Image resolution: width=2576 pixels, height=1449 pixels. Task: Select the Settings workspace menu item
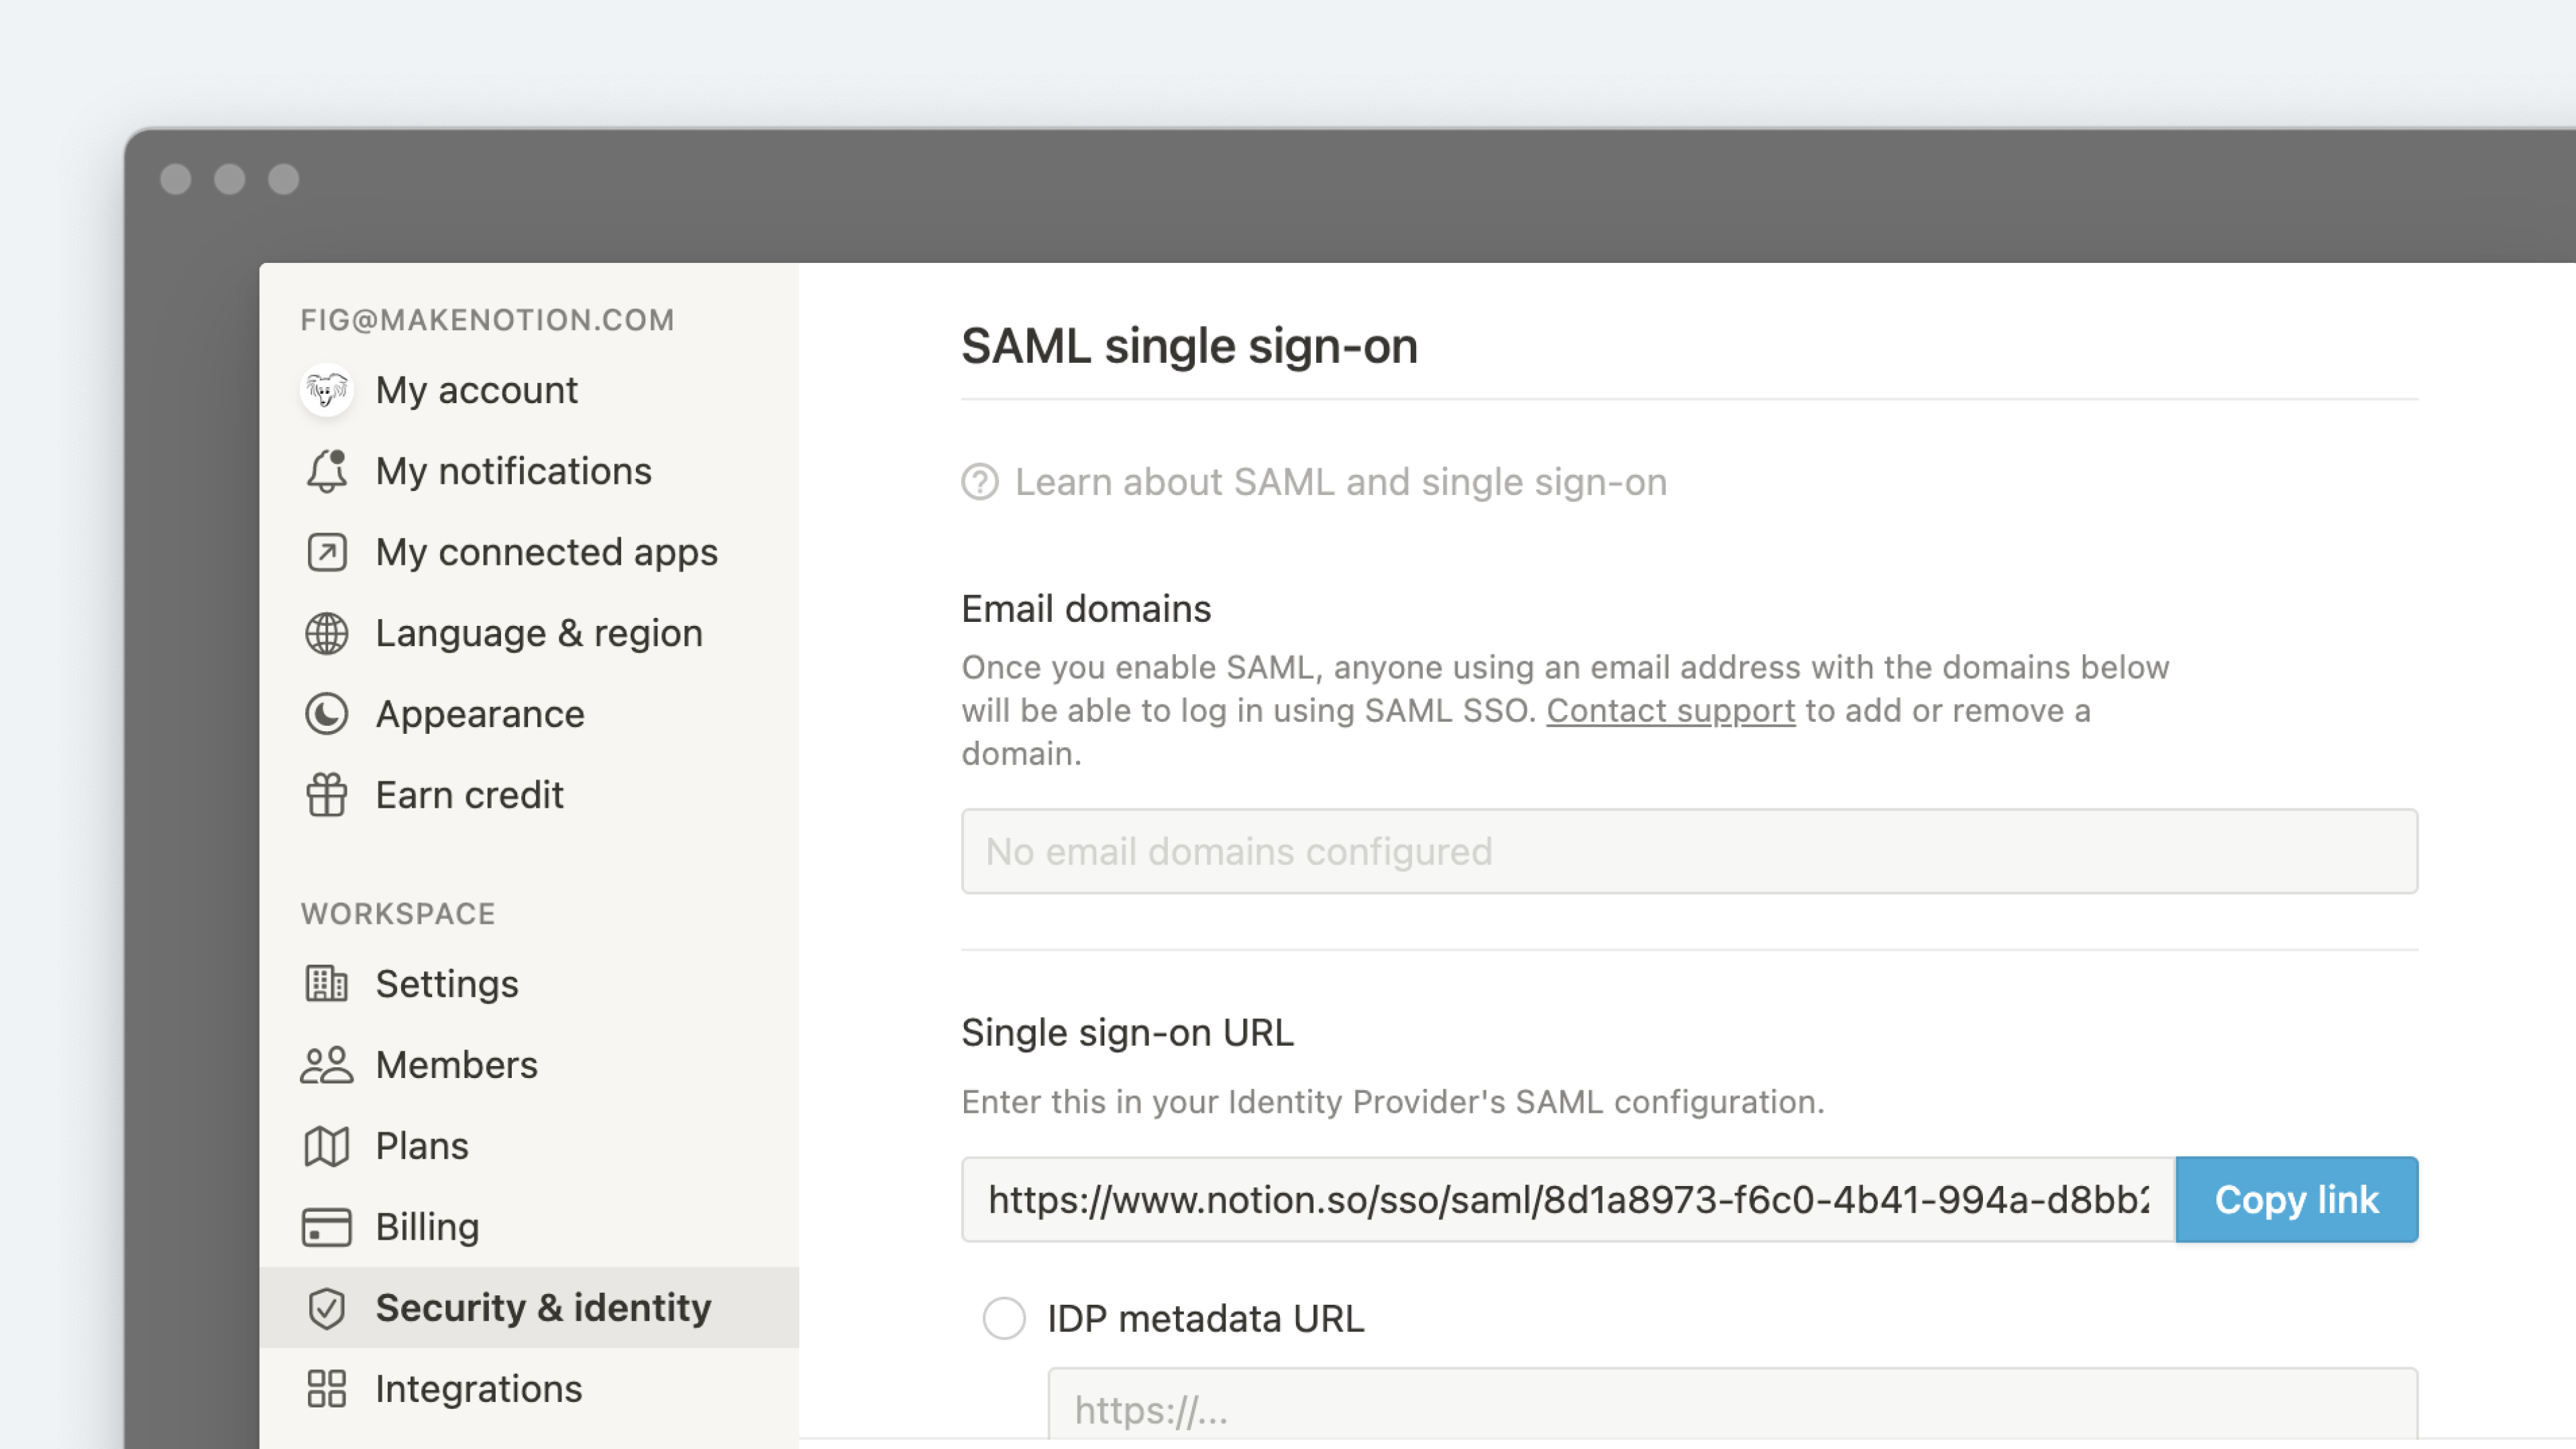[446, 982]
